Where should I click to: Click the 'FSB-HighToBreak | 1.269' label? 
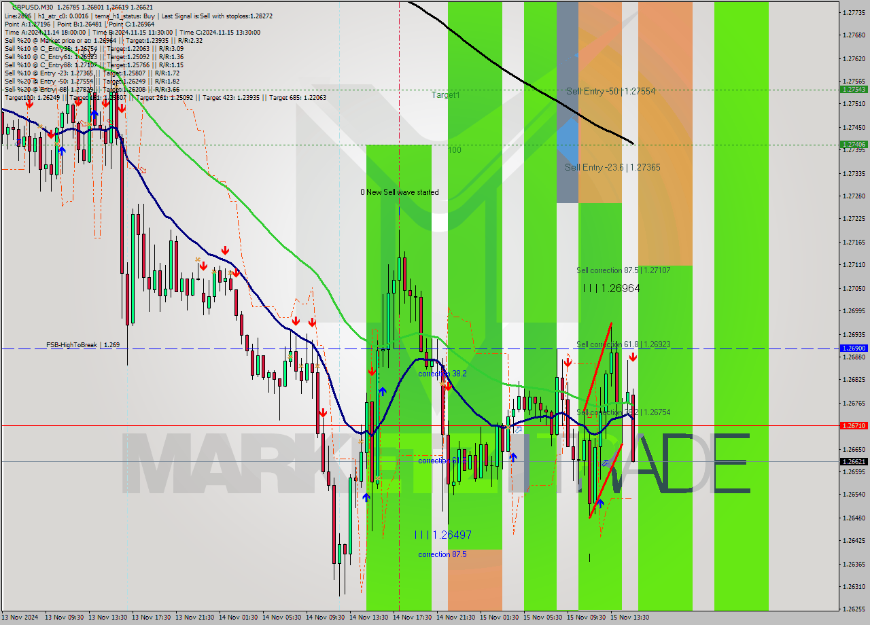83,345
